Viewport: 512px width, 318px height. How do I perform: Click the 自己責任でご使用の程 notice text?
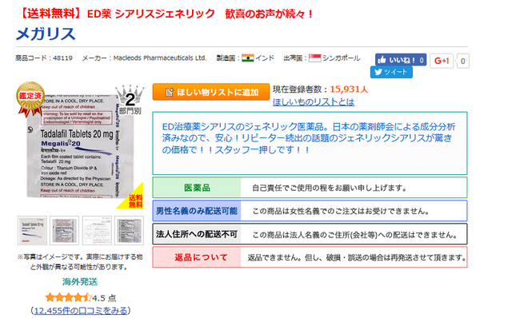pyautogui.click(x=329, y=189)
